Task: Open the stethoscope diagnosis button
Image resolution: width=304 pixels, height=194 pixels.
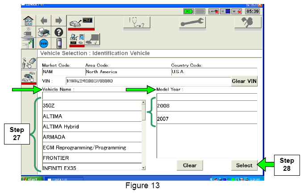Action: coord(138,22)
